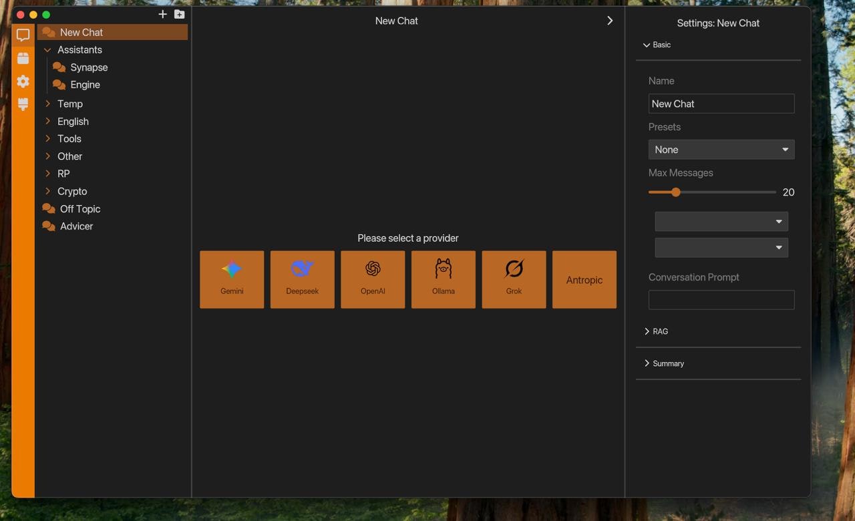Select the Grok provider icon
Screen dimensions: 855x521
click(x=514, y=279)
